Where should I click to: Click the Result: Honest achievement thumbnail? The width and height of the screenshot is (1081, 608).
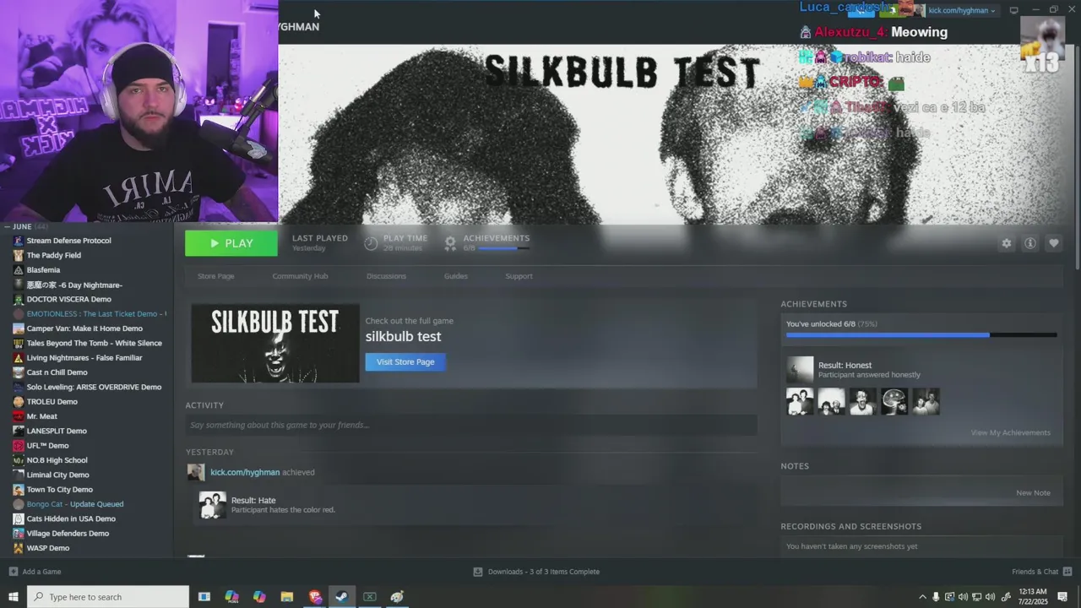tap(800, 370)
